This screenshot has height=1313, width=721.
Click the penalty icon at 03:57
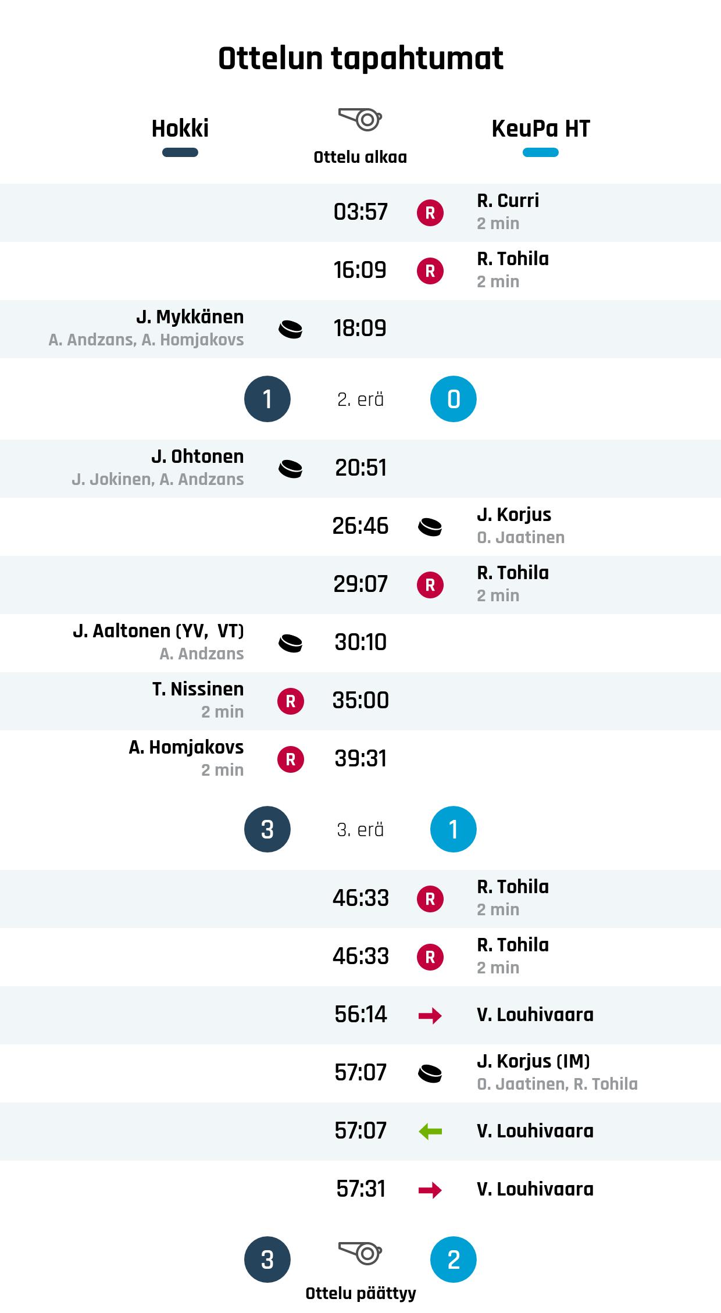tap(430, 213)
